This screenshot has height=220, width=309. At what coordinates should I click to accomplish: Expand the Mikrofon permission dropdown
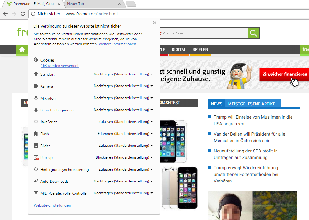(123, 98)
